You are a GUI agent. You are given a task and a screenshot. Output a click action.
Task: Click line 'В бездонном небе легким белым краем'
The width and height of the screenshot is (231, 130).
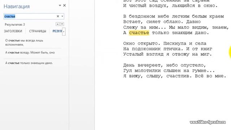coord(173,16)
